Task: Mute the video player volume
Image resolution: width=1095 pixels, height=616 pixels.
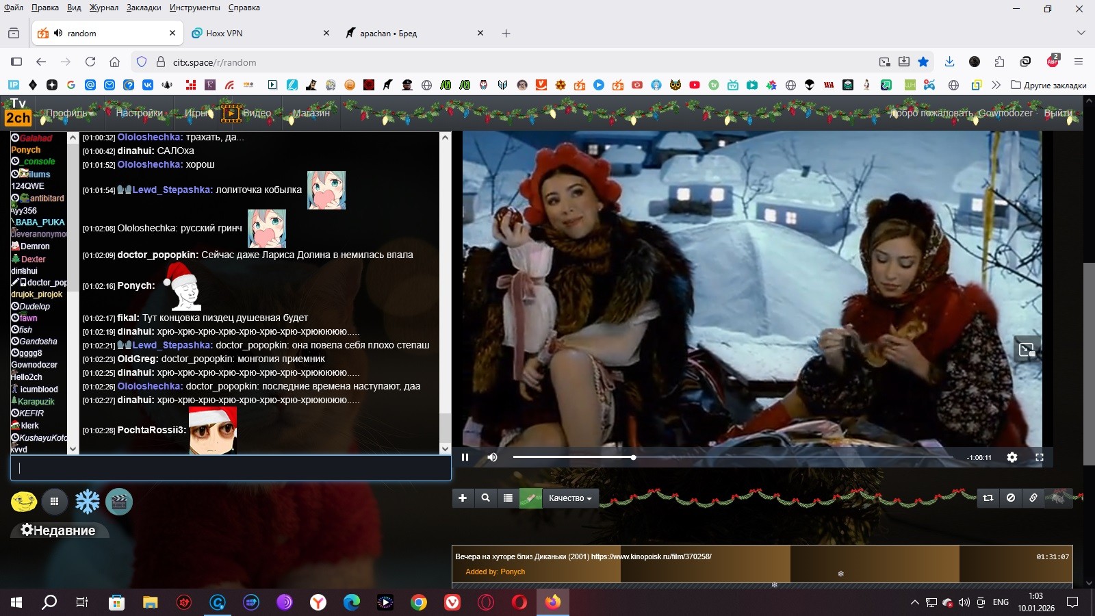Action: point(492,457)
